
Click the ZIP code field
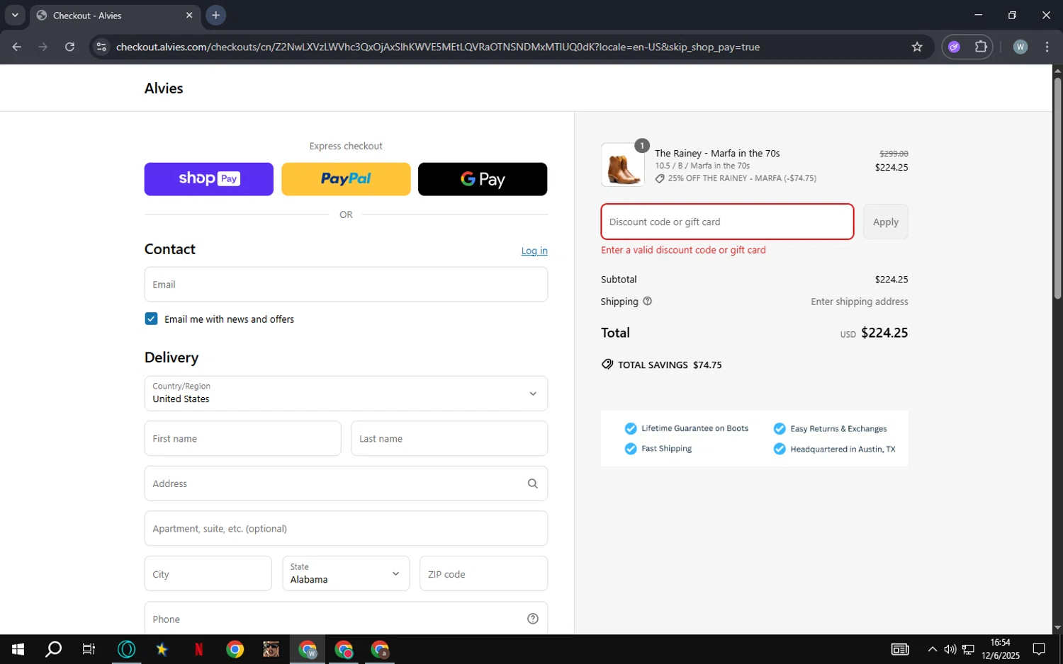tap(483, 574)
